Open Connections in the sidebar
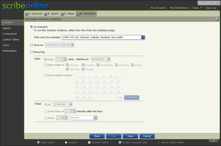 coord(10,34)
